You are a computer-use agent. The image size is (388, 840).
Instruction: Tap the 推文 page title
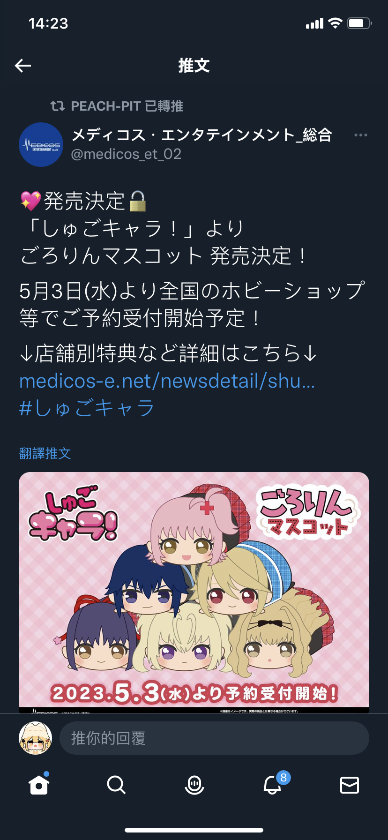pyautogui.click(x=194, y=66)
